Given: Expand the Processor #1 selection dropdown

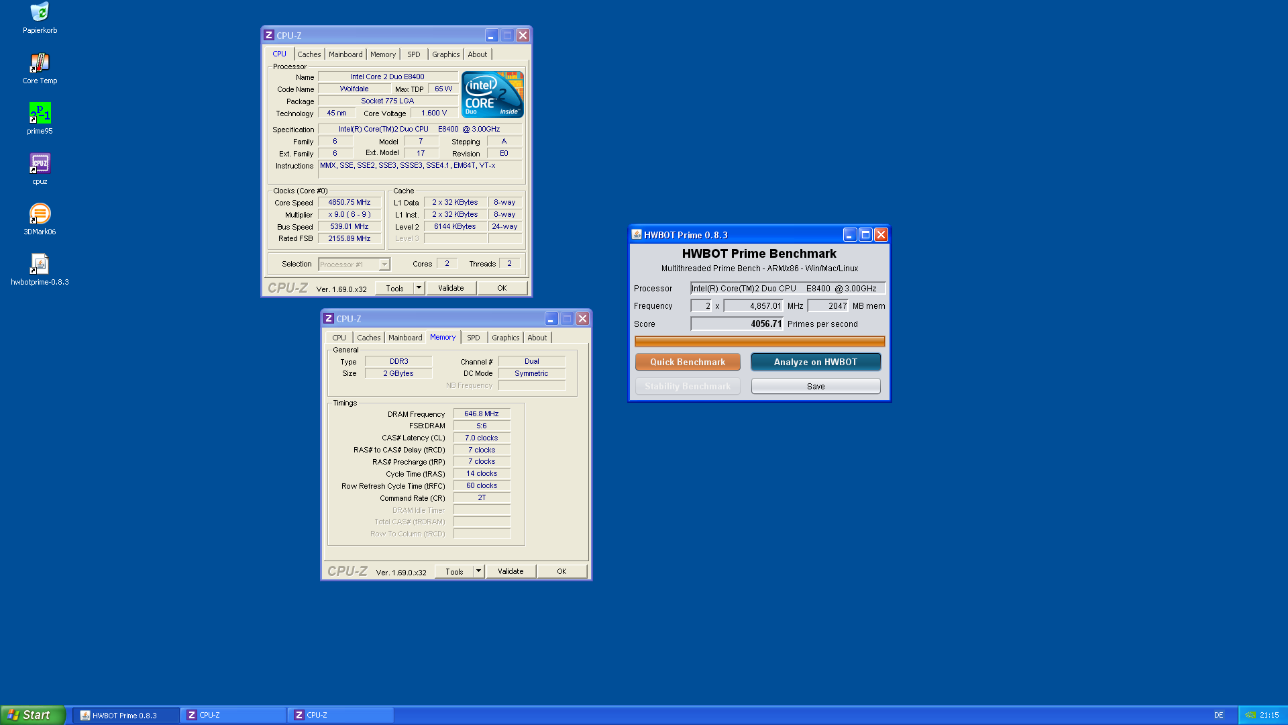Looking at the screenshot, I should click(x=384, y=264).
